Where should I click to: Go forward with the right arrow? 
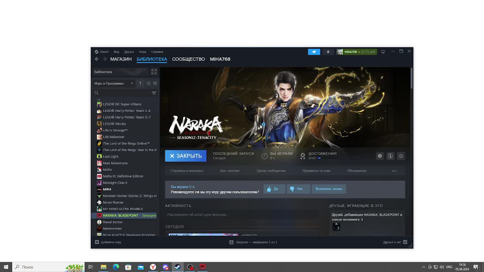[x=105, y=59]
